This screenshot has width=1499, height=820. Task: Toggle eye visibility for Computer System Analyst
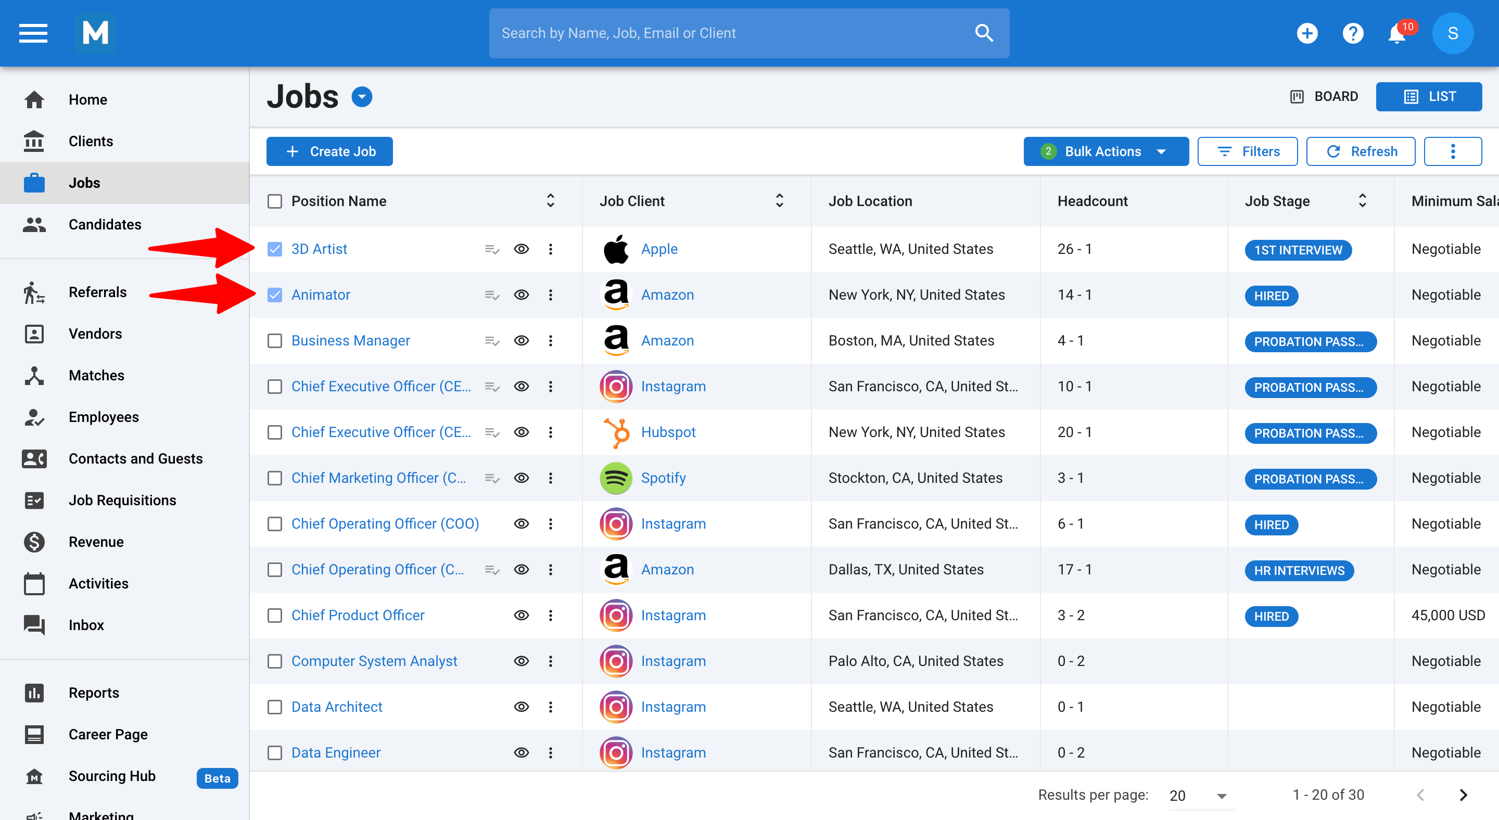[x=522, y=661]
